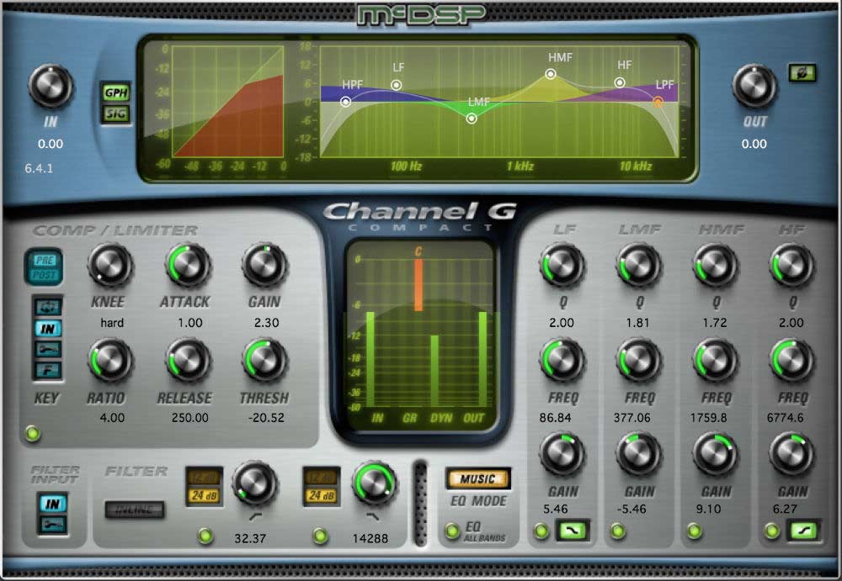Toggle the compressor enable LED under KEY
The width and height of the screenshot is (842, 581).
33,434
